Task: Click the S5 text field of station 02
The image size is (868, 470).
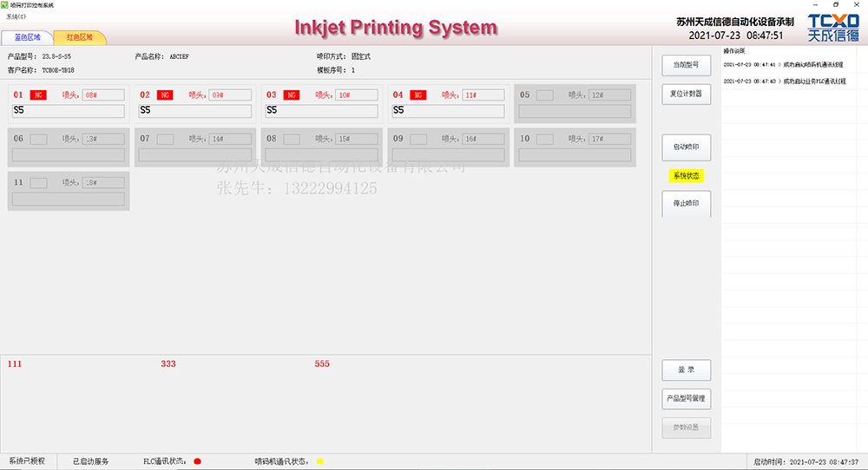Action: 195,111
